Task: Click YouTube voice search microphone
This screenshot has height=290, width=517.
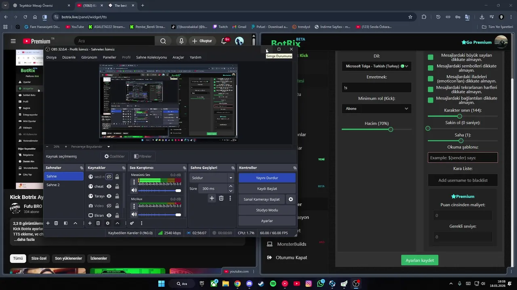Action: [x=181, y=41]
